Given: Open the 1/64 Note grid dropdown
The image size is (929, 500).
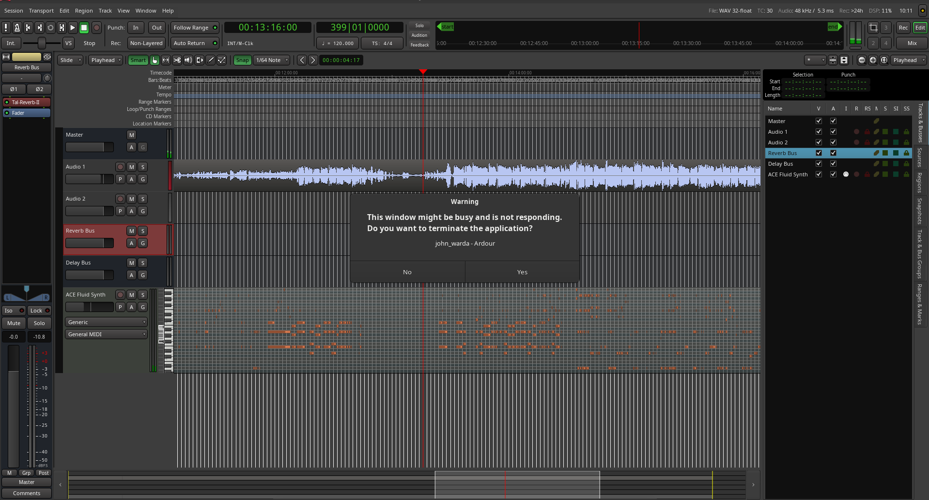Looking at the screenshot, I should click(272, 60).
